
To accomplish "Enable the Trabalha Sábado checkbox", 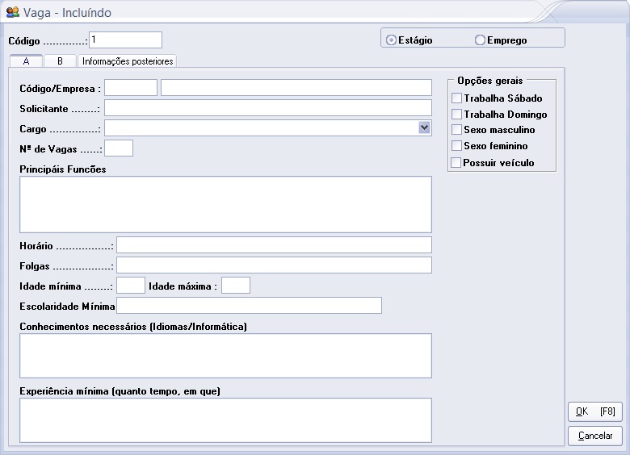I will pyautogui.click(x=457, y=98).
